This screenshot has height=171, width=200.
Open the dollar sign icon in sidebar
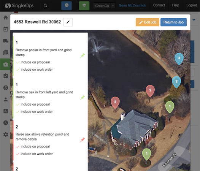click(x=6, y=88)
